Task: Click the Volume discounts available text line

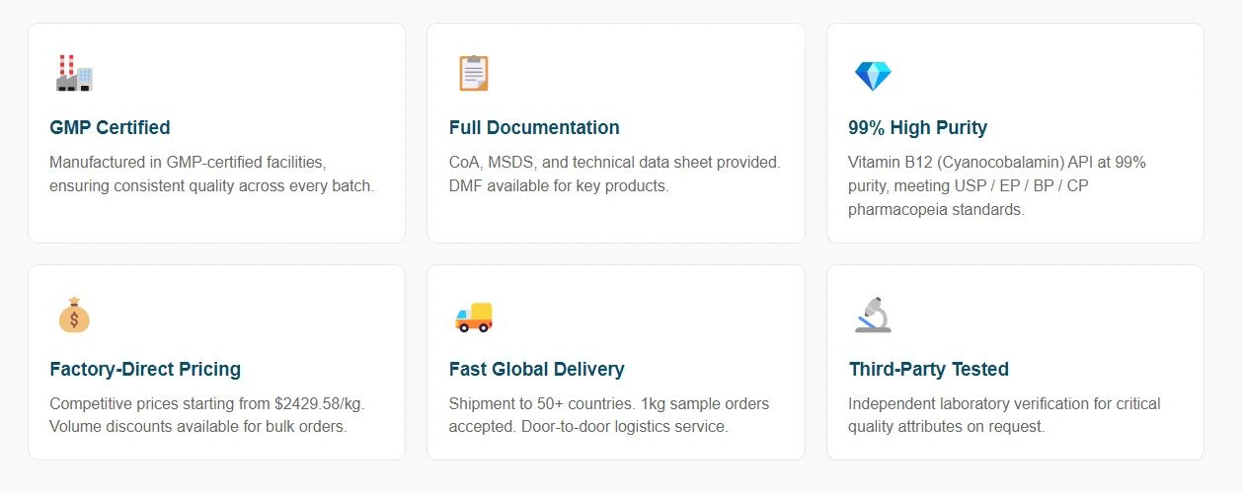Action: click(x=198, y=427)
